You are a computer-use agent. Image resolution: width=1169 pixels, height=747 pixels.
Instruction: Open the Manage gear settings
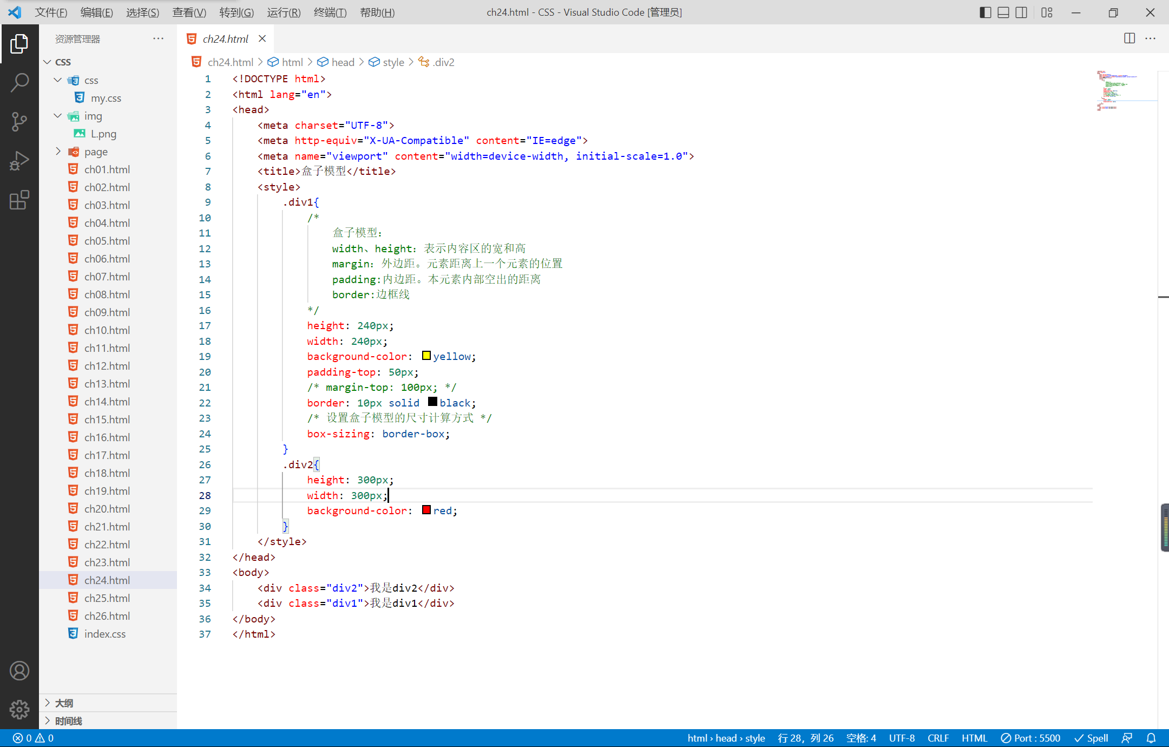coord(19,709)
